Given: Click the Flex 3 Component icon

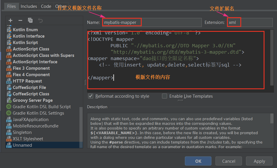Looking at the screenshot, I should pyautogui.click(x=9, y=68).
